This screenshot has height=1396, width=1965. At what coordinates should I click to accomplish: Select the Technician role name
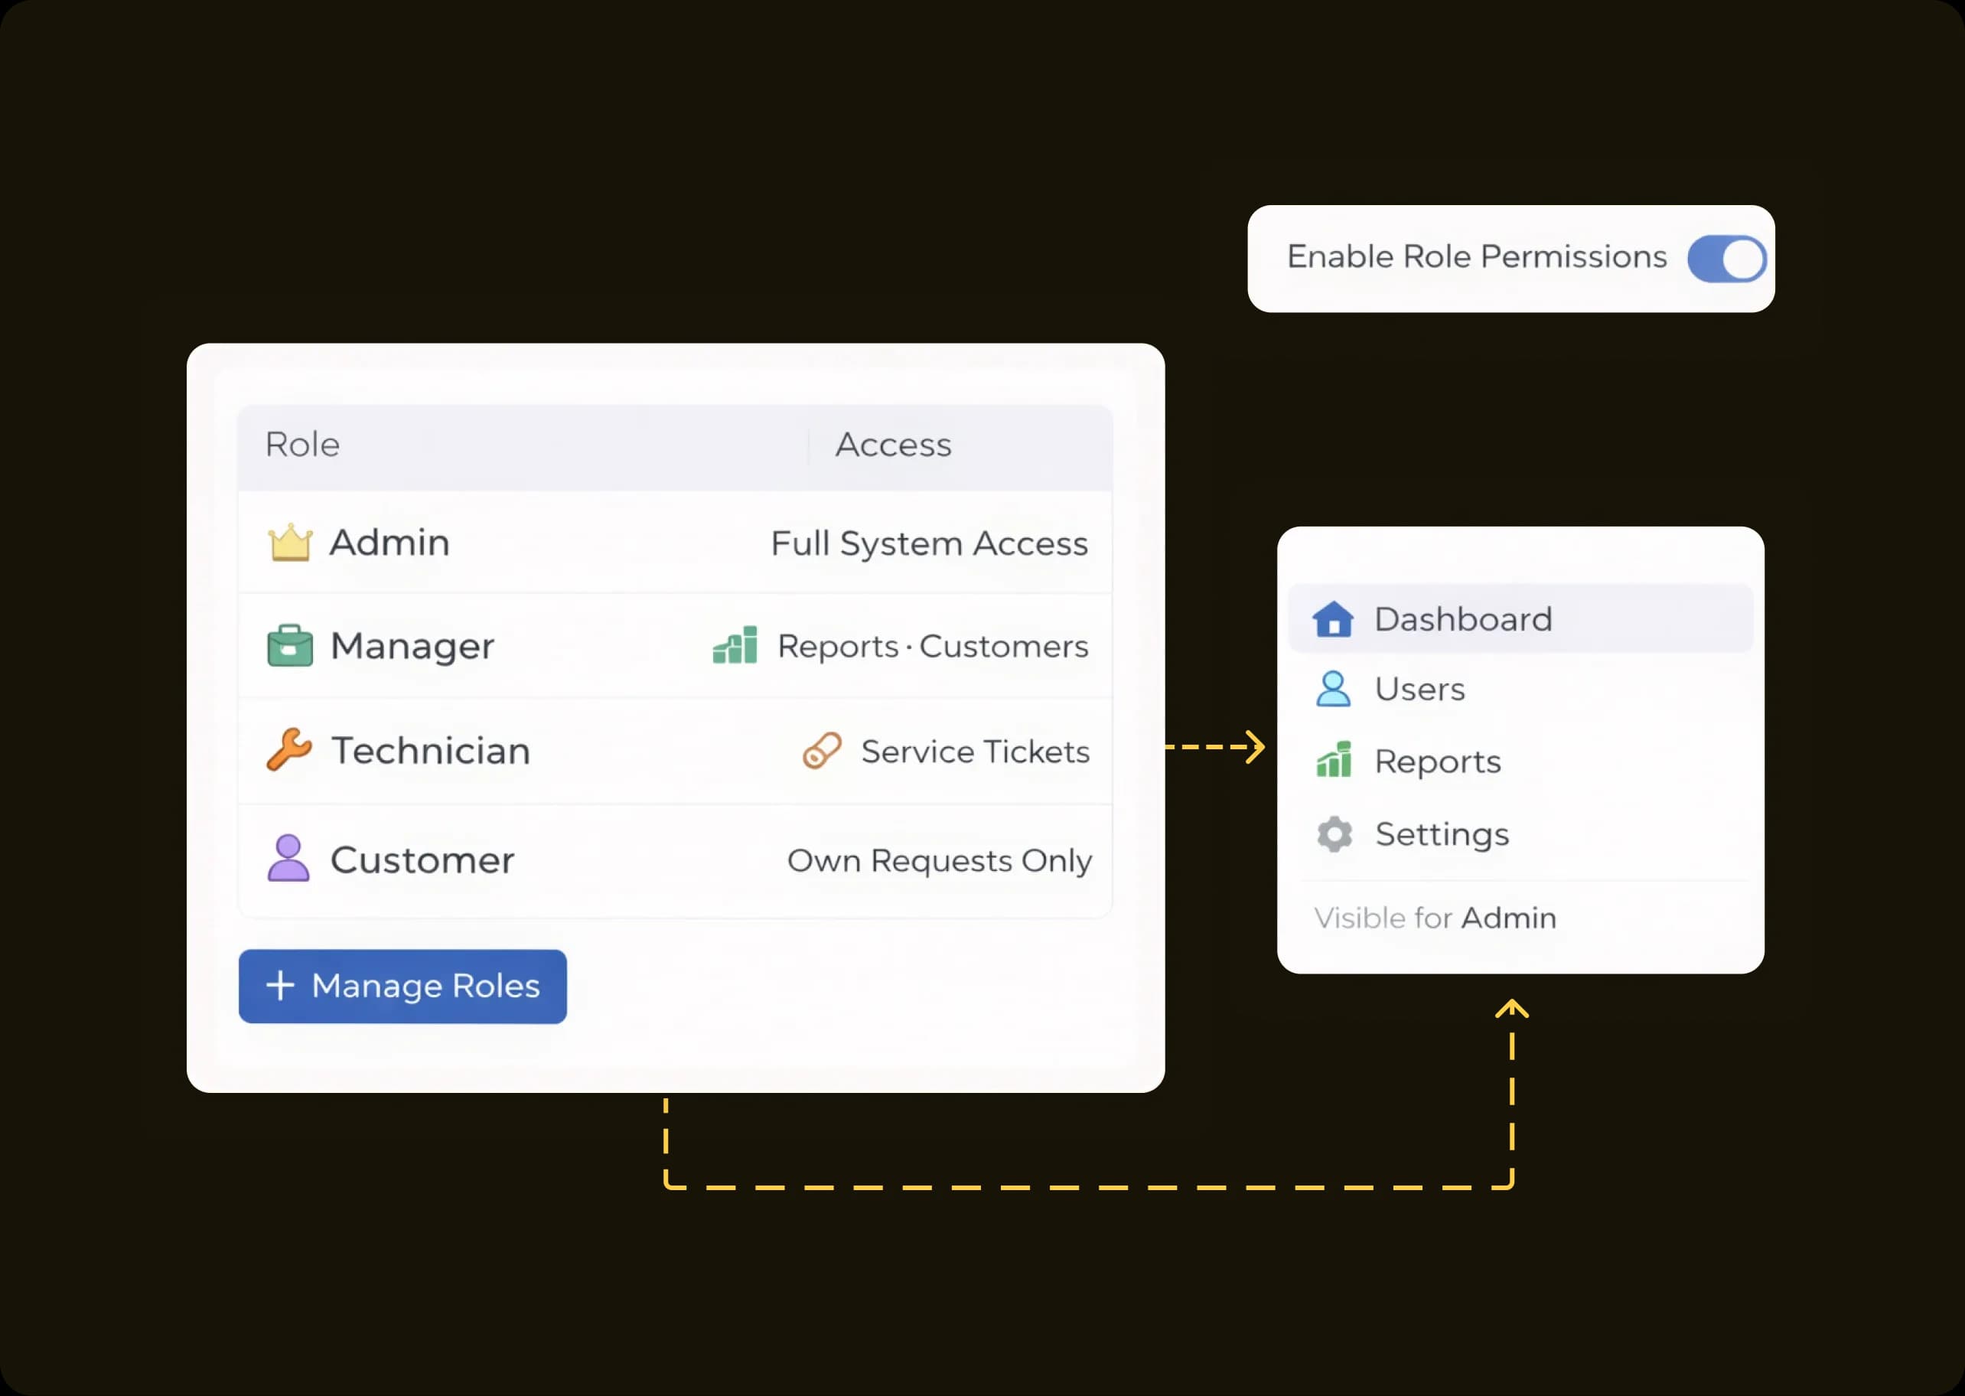point(431,751)
